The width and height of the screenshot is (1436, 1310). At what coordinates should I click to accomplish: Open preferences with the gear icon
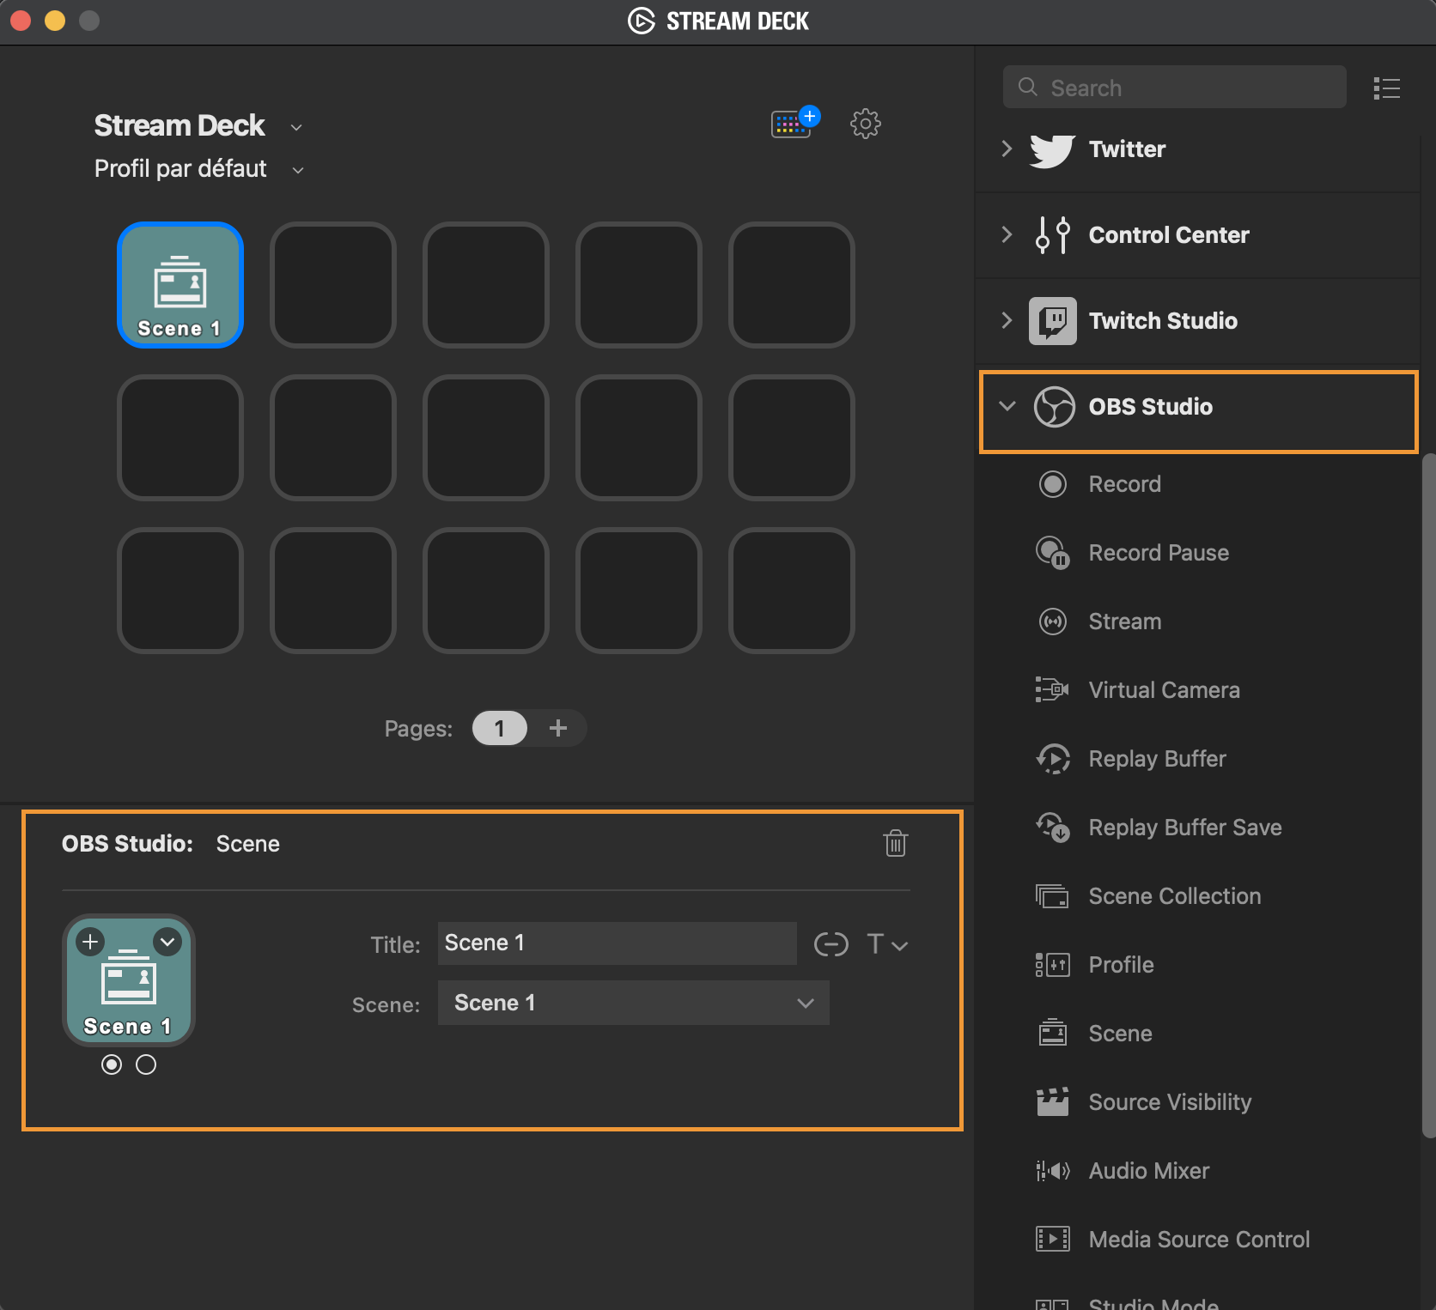865,124
